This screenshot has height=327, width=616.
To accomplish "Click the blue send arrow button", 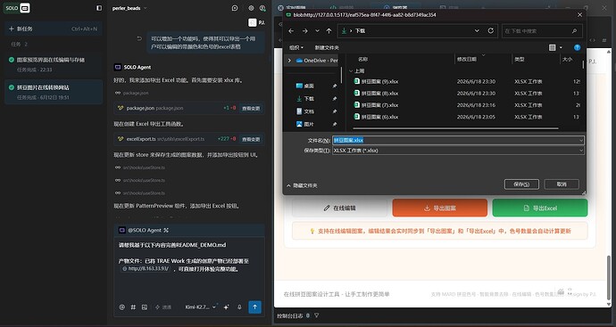I will click(x=254, y=307).
